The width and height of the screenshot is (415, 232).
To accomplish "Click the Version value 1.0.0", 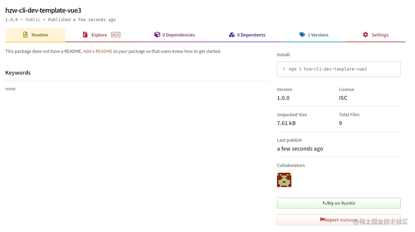I will tap(283, 98).
